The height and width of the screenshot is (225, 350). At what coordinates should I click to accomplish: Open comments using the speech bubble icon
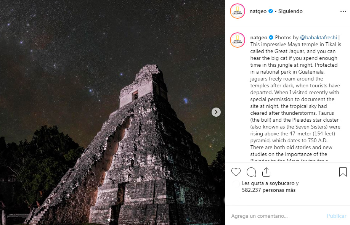(x=251, y=172)
